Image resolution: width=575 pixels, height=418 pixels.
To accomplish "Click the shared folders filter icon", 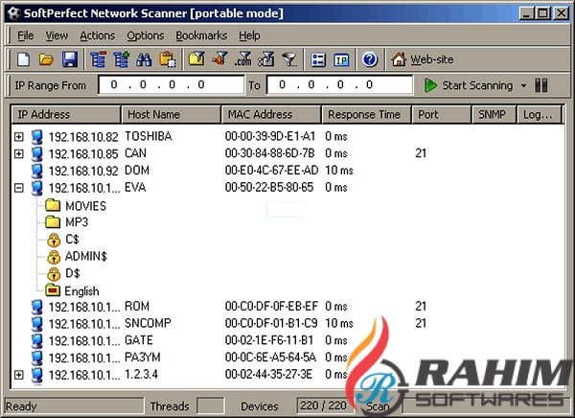I will 196,59.
